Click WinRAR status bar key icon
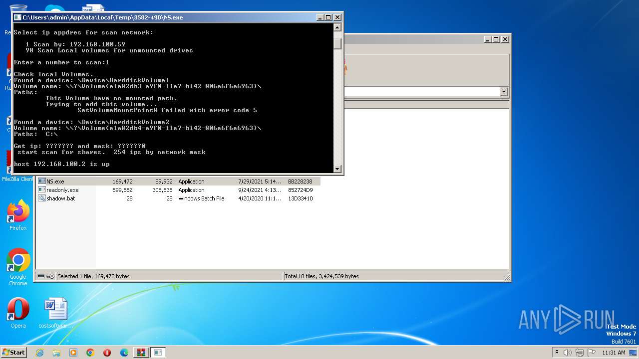639x359 pixels. click(x=50, y=276)
